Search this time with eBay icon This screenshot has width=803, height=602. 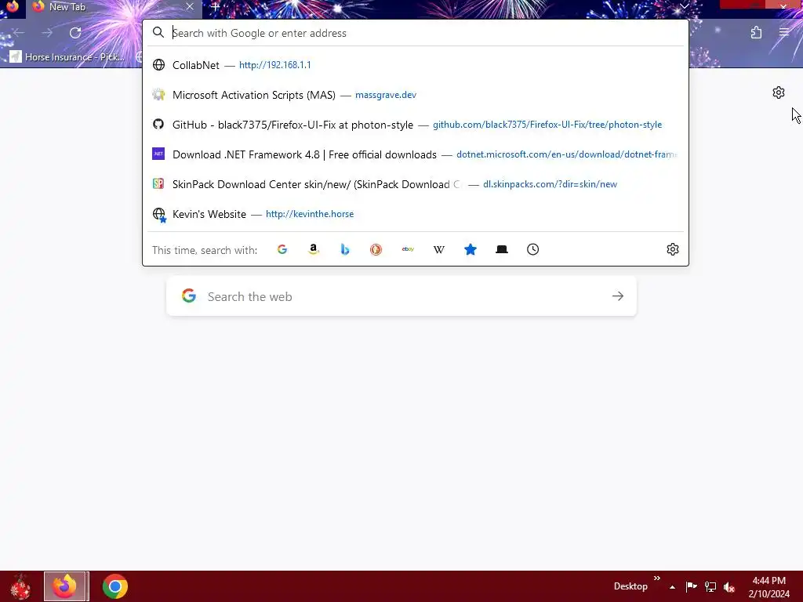tap(408, 249)
